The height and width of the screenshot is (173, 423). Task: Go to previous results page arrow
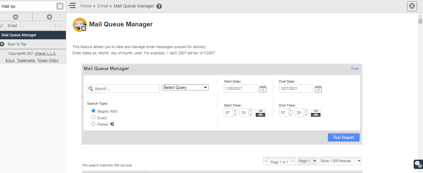pos(266,161)
